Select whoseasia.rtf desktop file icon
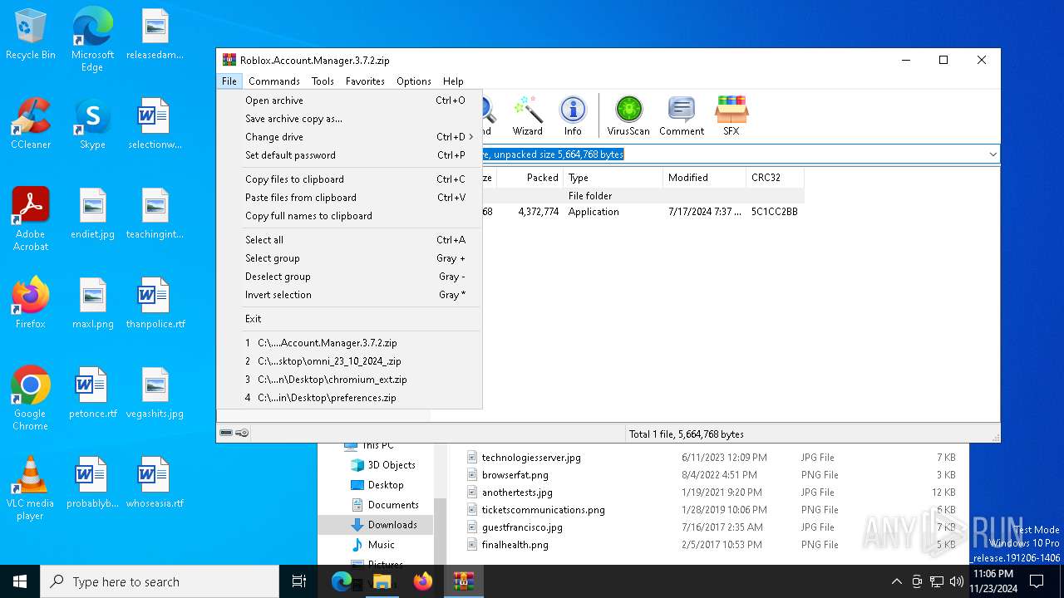The width and height of the screenshot is (1064, 598). click(x=155, y=482)
